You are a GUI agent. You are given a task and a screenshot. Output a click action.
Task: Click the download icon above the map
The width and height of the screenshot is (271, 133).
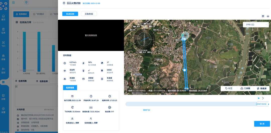[268, 16]
